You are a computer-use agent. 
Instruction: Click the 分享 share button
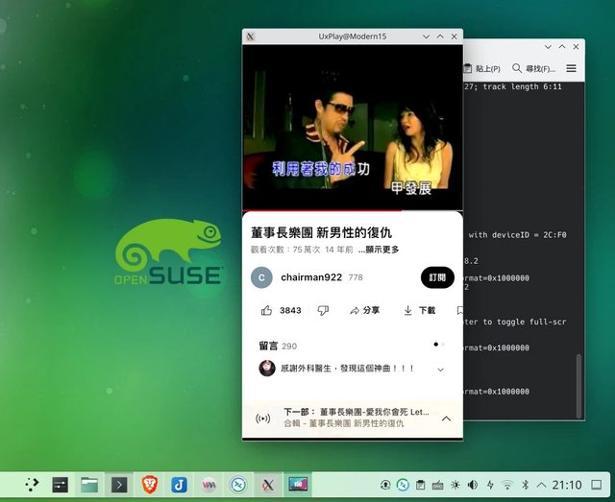click(364, 311)
